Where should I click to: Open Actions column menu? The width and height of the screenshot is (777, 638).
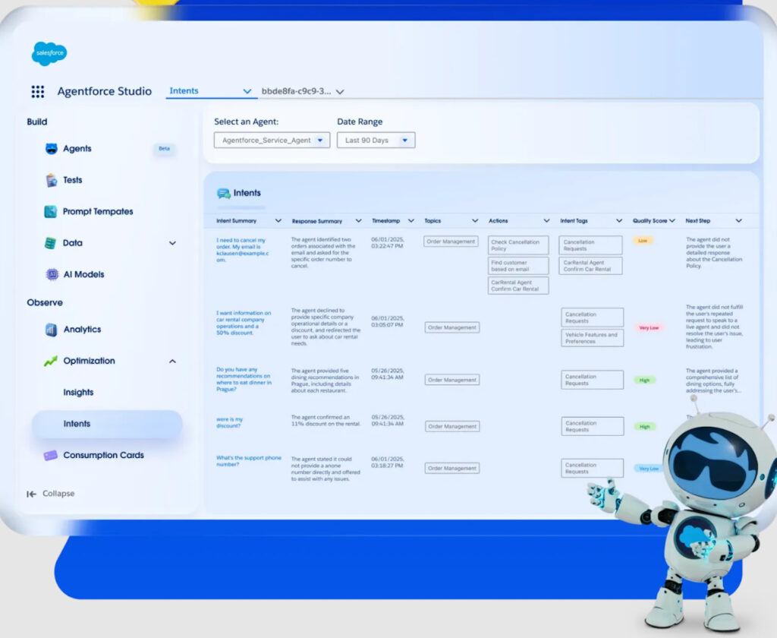(546, 221)
